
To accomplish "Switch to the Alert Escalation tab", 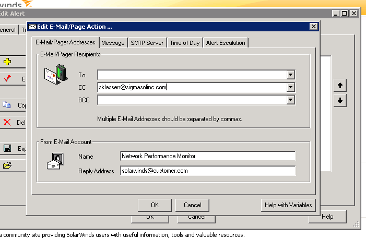I will click(x=226, y=43).
